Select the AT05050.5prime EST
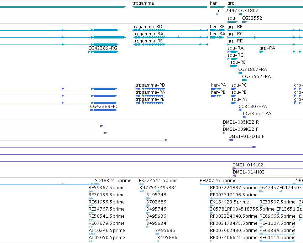Image resolution: width=303 pixels, height=243 pixels. [x=90, y=242]
